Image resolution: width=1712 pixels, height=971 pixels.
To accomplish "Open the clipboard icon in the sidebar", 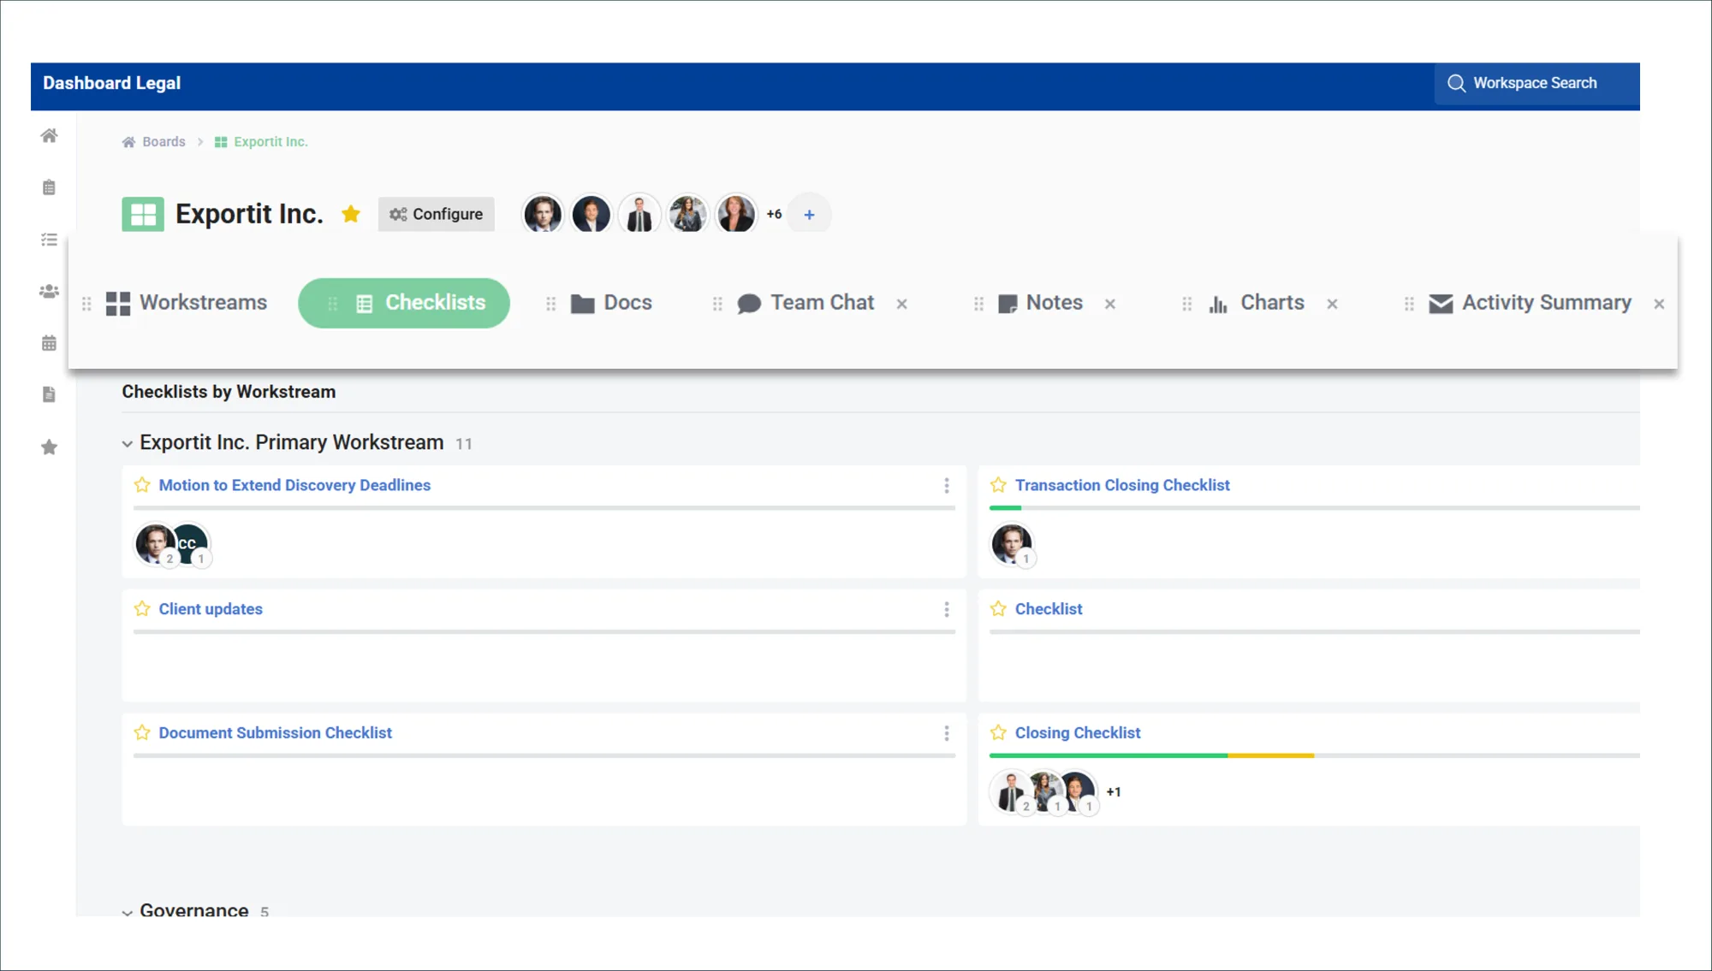I will pyautogui.click(x=50, y=187).
